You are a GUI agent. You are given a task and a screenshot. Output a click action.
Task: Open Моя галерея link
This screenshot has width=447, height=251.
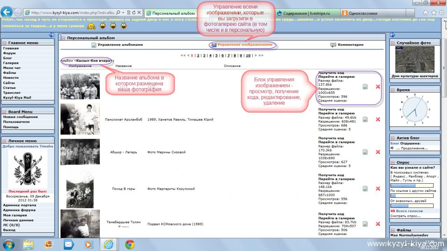15,215
